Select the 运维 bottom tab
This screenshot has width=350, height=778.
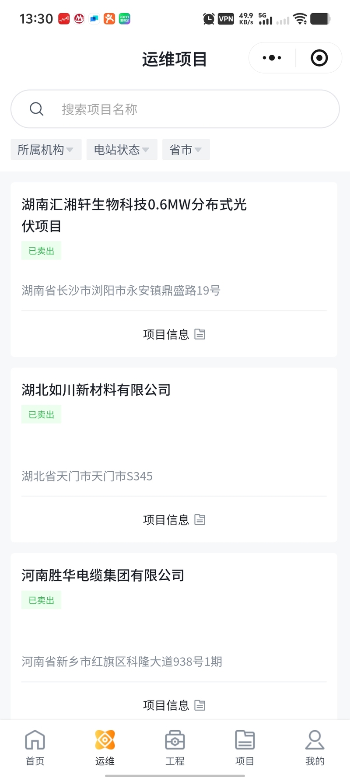pyautogui.click(x=105, y=747)
